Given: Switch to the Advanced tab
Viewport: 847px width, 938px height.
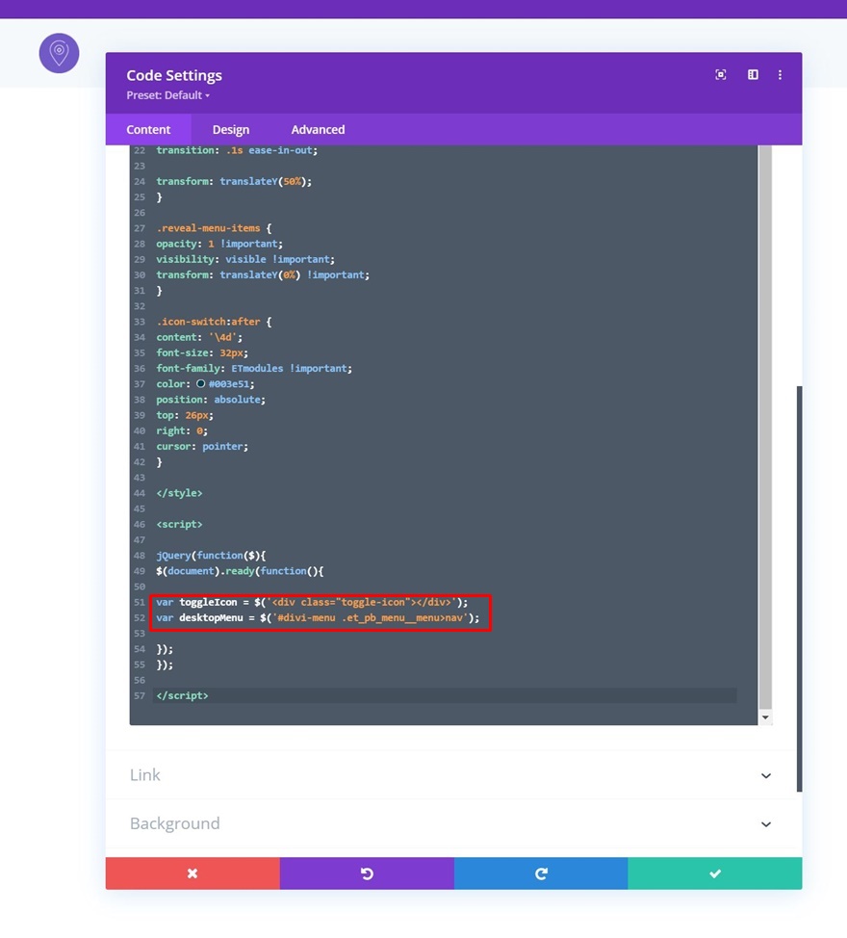Looking at the screenshot, I should click(318, 129).
